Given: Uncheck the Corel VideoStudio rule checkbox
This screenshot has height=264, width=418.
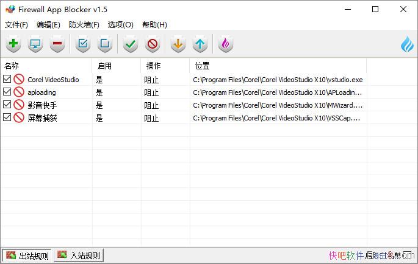Looking at the screenshot, I should [7, 79].
